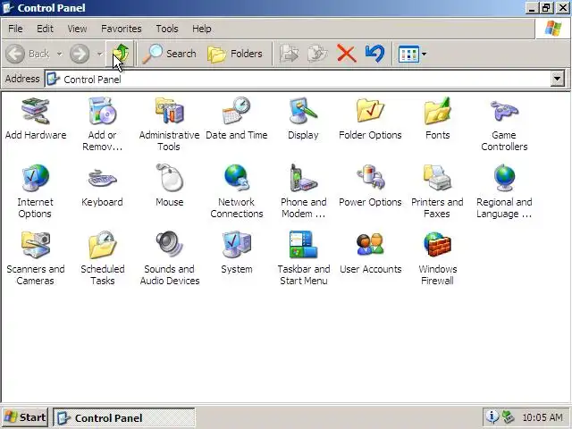Click the Copy To toolbar icon

pyautogui.click(x=317, y=54)
